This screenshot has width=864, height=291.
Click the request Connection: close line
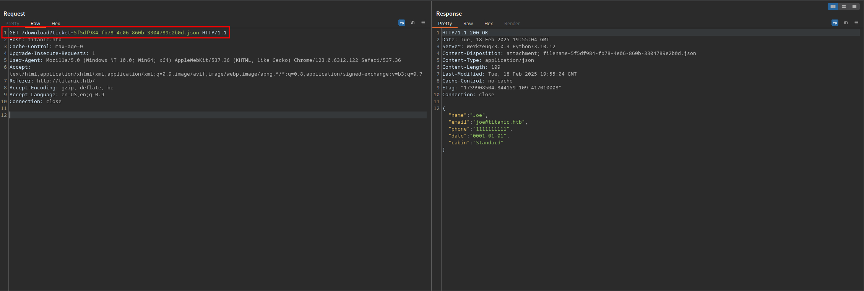36,102
